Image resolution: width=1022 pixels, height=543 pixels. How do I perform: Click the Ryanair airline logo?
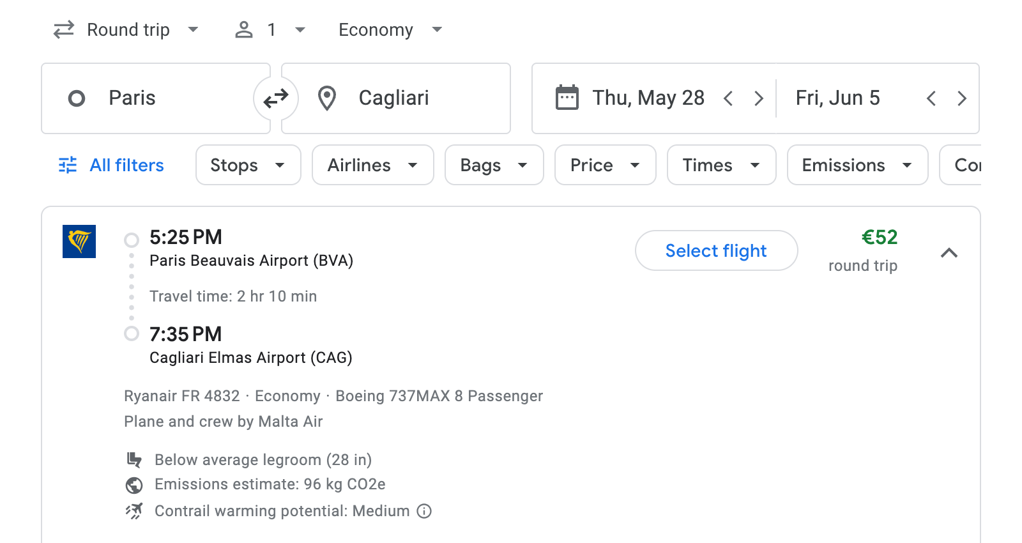tap(79, 241)
